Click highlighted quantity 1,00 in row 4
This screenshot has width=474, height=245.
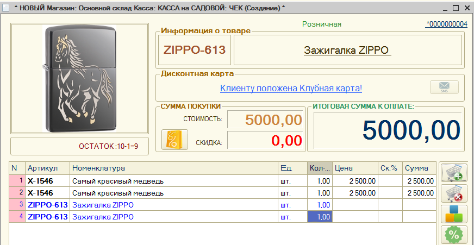click(320, 217)
